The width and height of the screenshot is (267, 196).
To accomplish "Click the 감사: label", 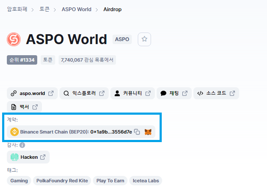I will tap(12, 145).
